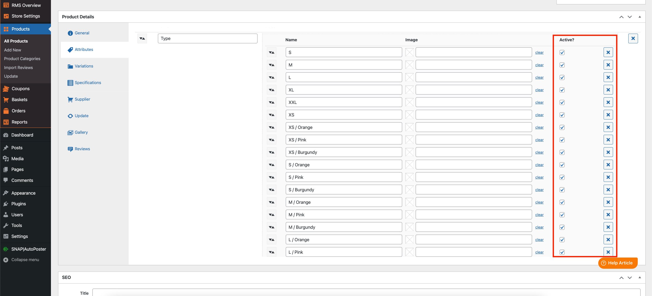Click the L / Orange name field
This screenshot has width=652, height=296.
(344, 240)
